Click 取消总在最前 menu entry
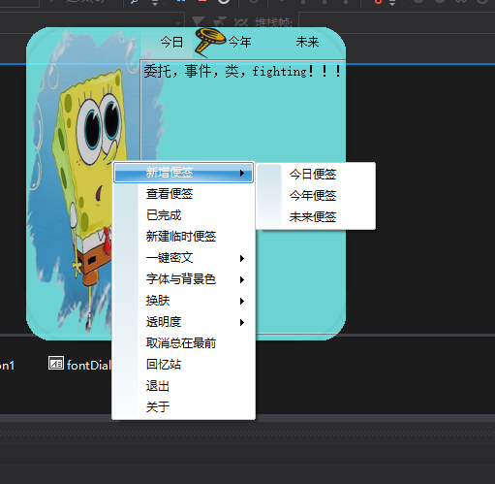This screenshot has width=495, height=484. coord(183,343)
